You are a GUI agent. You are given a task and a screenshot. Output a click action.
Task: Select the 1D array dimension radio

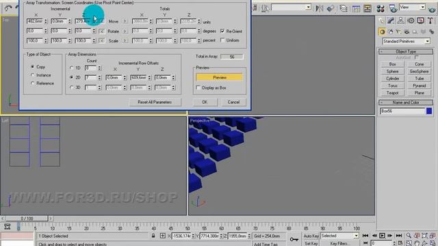click(71, 68)
